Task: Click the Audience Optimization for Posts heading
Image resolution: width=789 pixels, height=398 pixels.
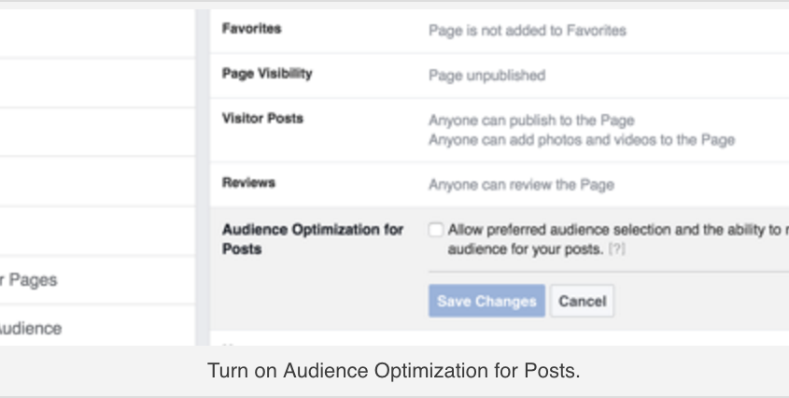Action: pyautogui.click(x=313, y=239)
